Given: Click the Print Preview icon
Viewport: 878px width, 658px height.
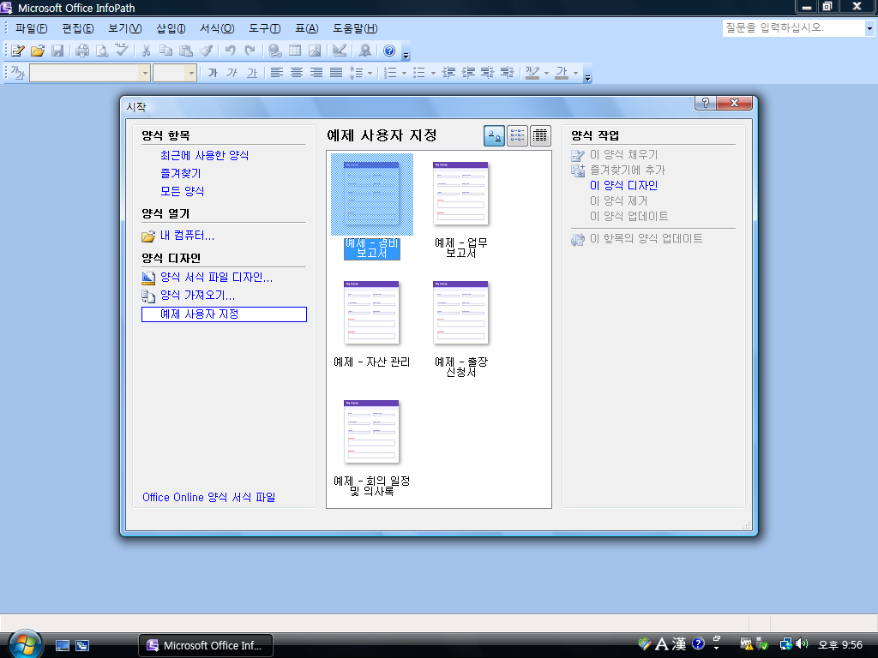Looking at the screenshot, I should pyautogui.click(x=102, y=51).
